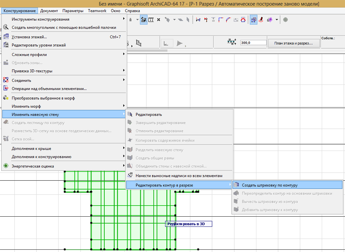Click the Story Settings icon in menu
This screenshot has height=252, width=345.
point(6,37)
